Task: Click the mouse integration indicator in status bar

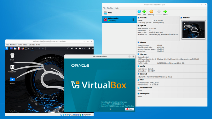Action: pyautogui.click(x=81, y=115)
